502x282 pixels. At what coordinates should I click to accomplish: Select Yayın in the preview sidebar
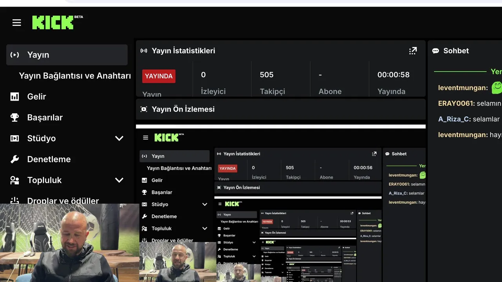(175, 156)
